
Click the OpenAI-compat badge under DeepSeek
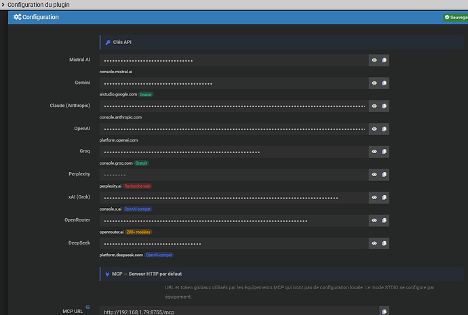(x=159, y=255)
